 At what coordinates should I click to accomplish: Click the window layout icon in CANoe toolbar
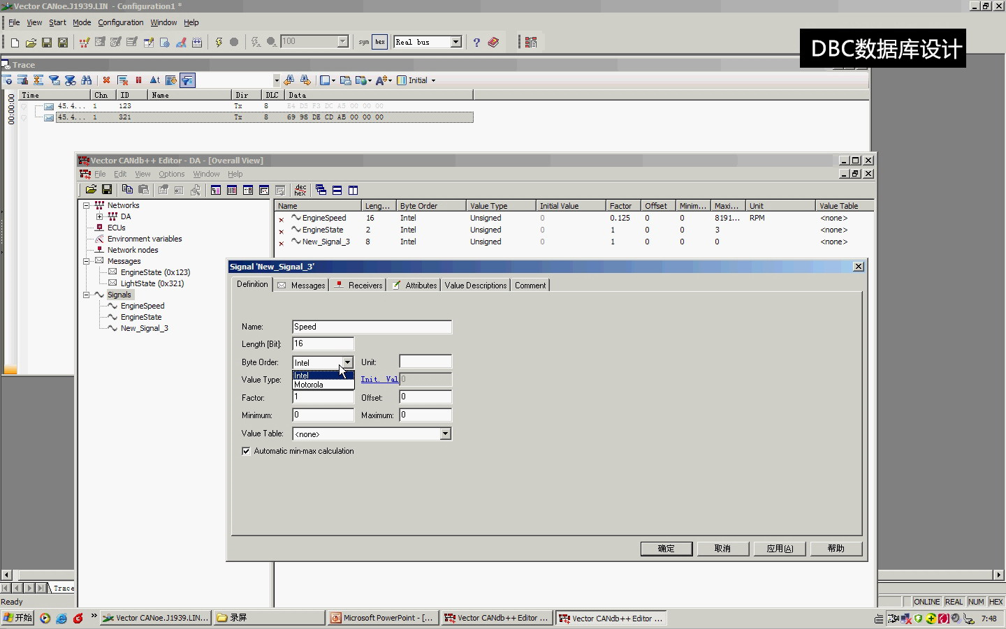click(x=531, y=43)
